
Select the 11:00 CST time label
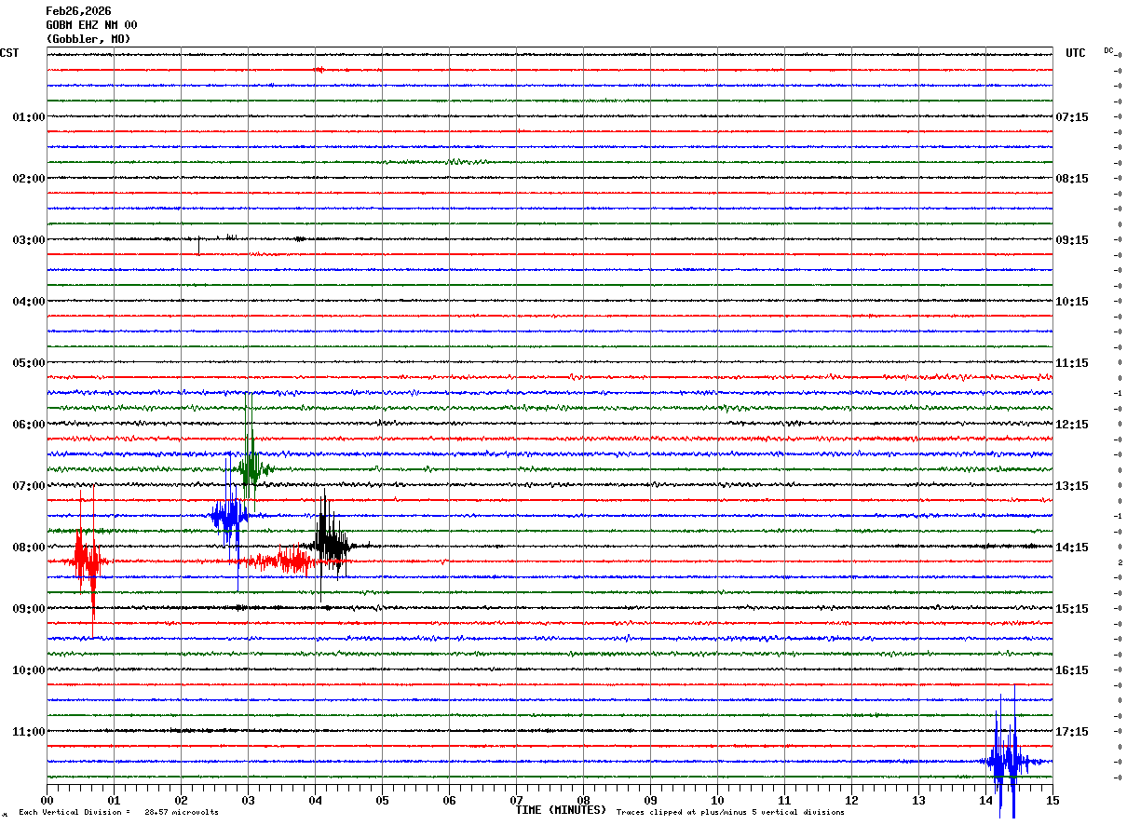29,732
